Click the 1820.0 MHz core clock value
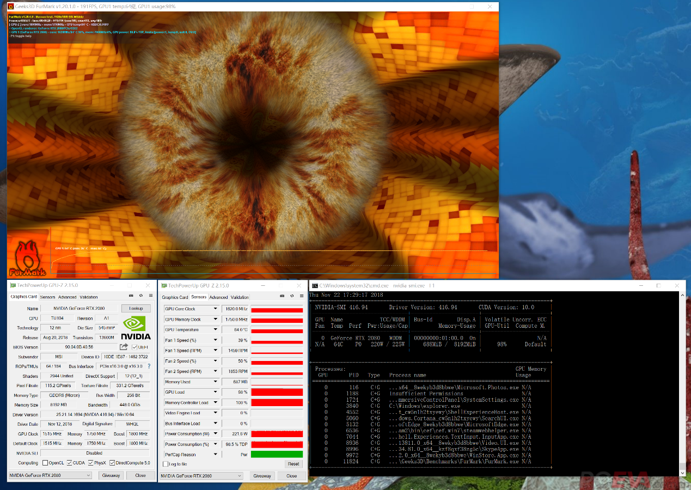 point(235,309)
